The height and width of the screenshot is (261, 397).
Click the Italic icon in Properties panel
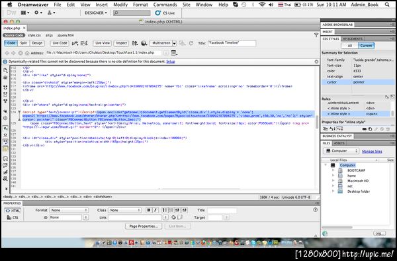point(155,210)
